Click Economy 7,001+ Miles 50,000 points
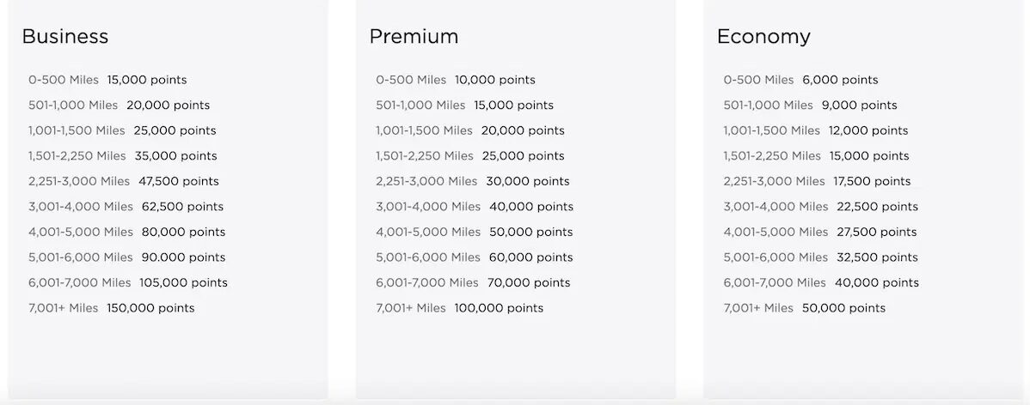This screenshot has width=1030, height=405. pos(804,308)
